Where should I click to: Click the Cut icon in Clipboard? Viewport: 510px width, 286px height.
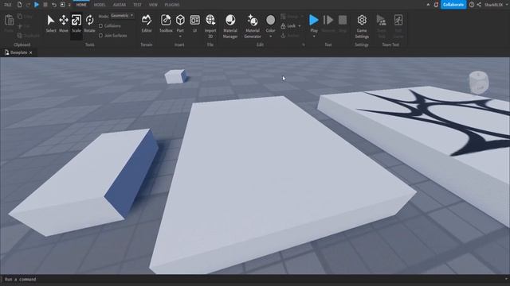point(20,26)
